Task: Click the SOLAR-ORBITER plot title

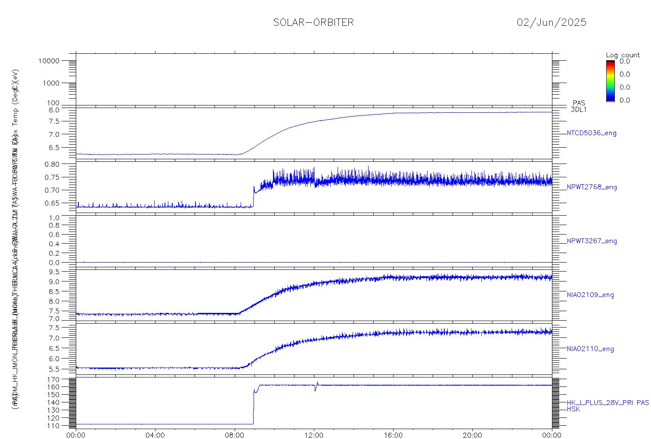Action: point(313,22)
